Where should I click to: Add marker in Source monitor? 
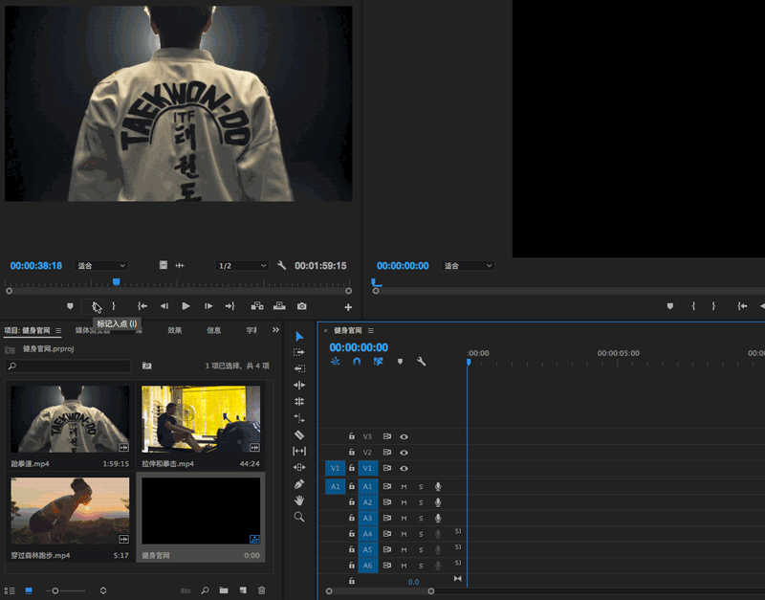coord(70,306)
